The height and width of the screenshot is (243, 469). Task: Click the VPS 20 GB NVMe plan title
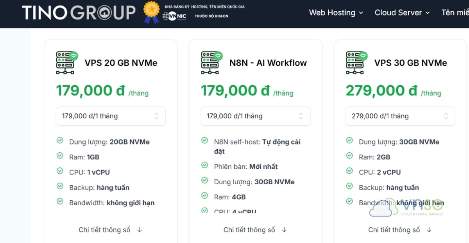point(121,63)
